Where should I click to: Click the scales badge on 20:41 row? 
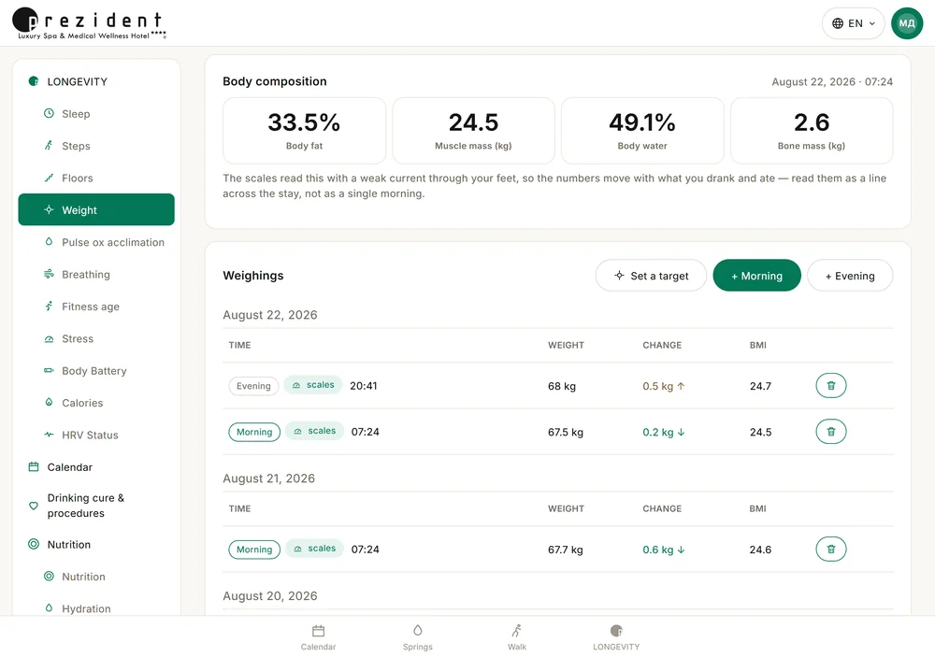pyautogui.click(x=313, y=385)
